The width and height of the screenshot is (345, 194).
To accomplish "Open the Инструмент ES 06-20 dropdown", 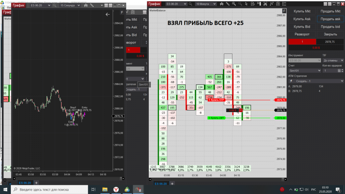I will 305,60.
